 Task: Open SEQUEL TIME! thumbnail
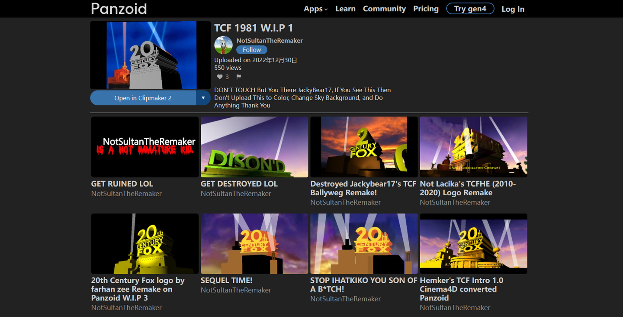(x=254, y=243)
